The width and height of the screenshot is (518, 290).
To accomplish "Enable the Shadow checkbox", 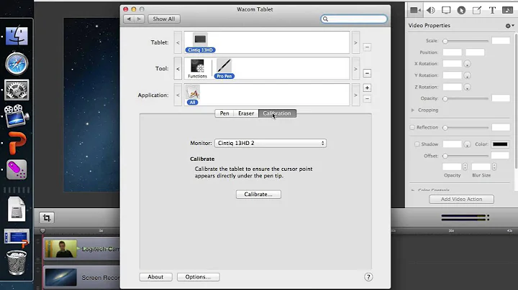I will (417, 144).
